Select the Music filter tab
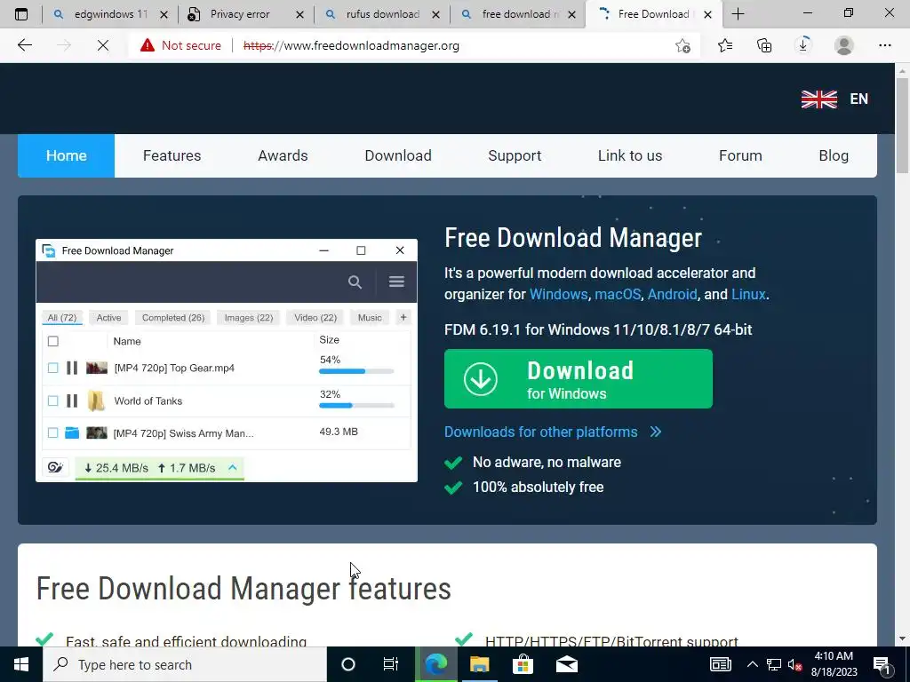 (x=370, y=318)
